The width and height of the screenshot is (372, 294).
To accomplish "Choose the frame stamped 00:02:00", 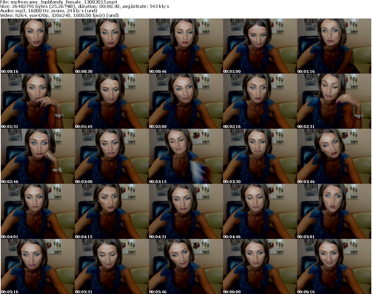I will tap(186, 101).
